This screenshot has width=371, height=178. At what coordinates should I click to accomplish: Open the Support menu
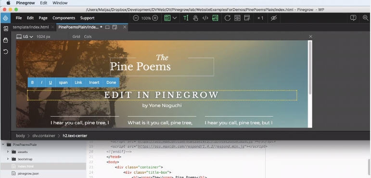(87, 18)
